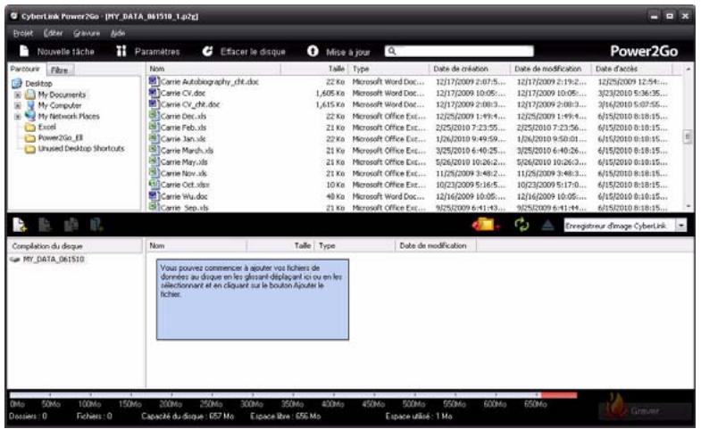Open the Projet menu
This screenshot has width=701, height=429.
[x=23, y=33]
